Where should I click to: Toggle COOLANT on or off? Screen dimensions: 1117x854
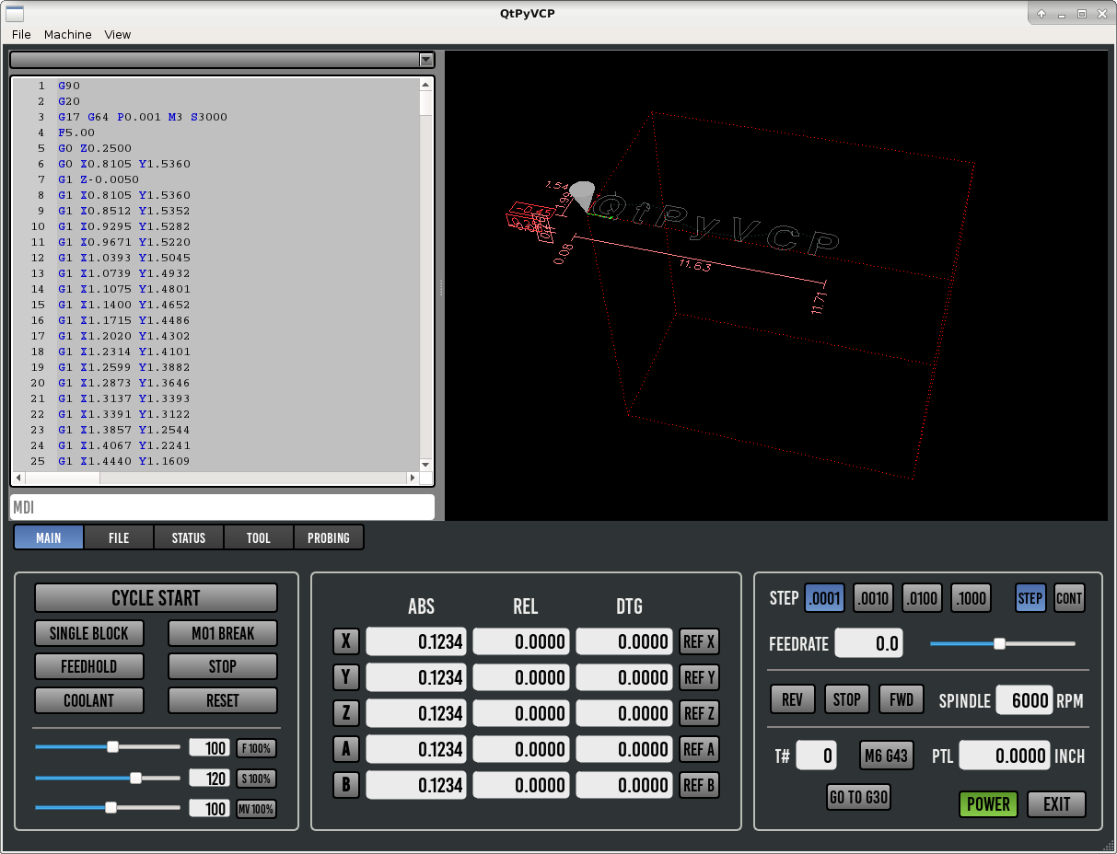point(89,700)
